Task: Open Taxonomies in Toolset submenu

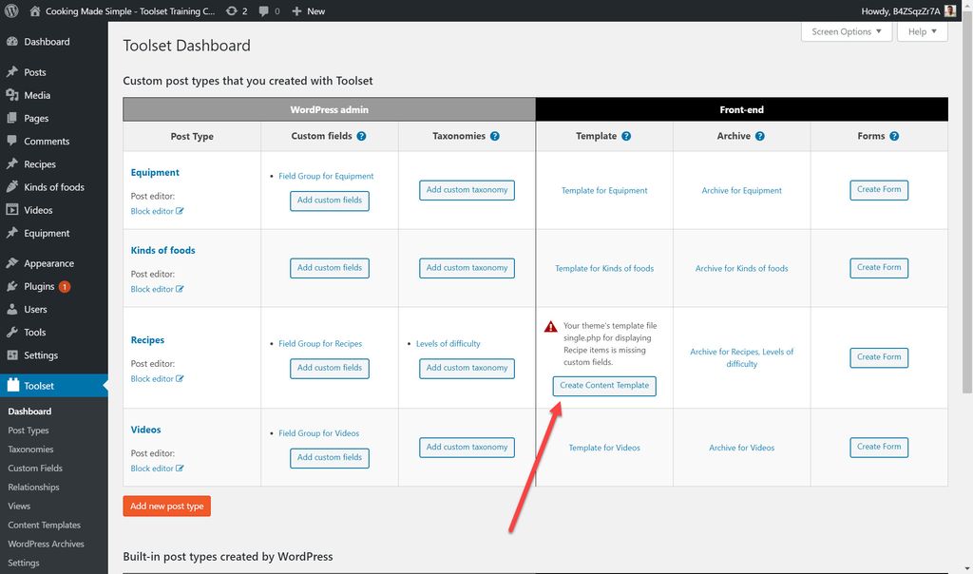Action: (30, 450)
